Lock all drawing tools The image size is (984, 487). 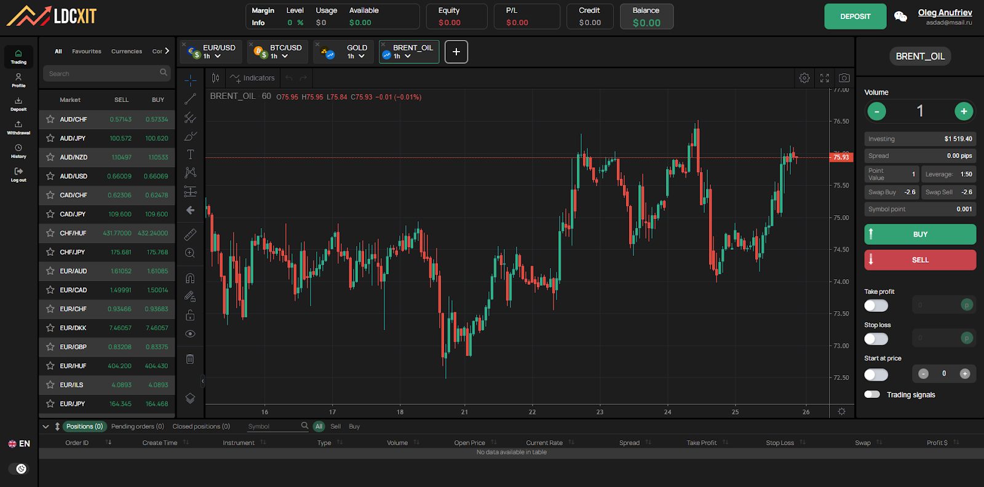point(191,315)
